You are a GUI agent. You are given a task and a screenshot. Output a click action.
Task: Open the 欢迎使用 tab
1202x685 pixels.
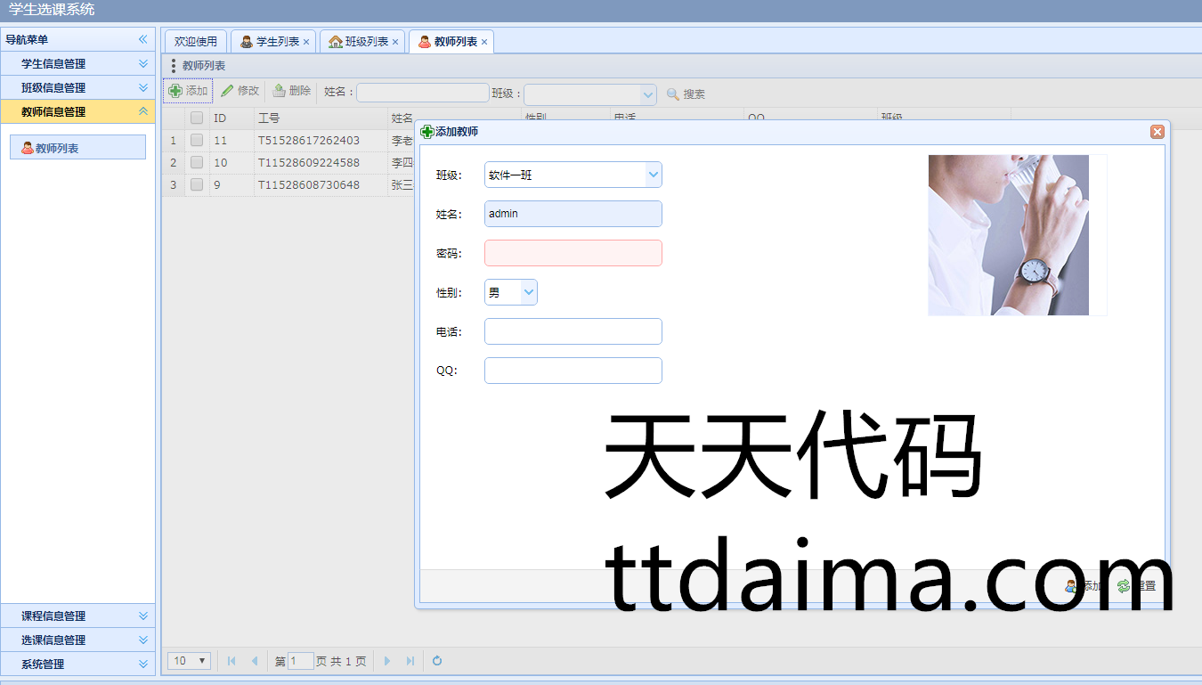coord(195,42)
